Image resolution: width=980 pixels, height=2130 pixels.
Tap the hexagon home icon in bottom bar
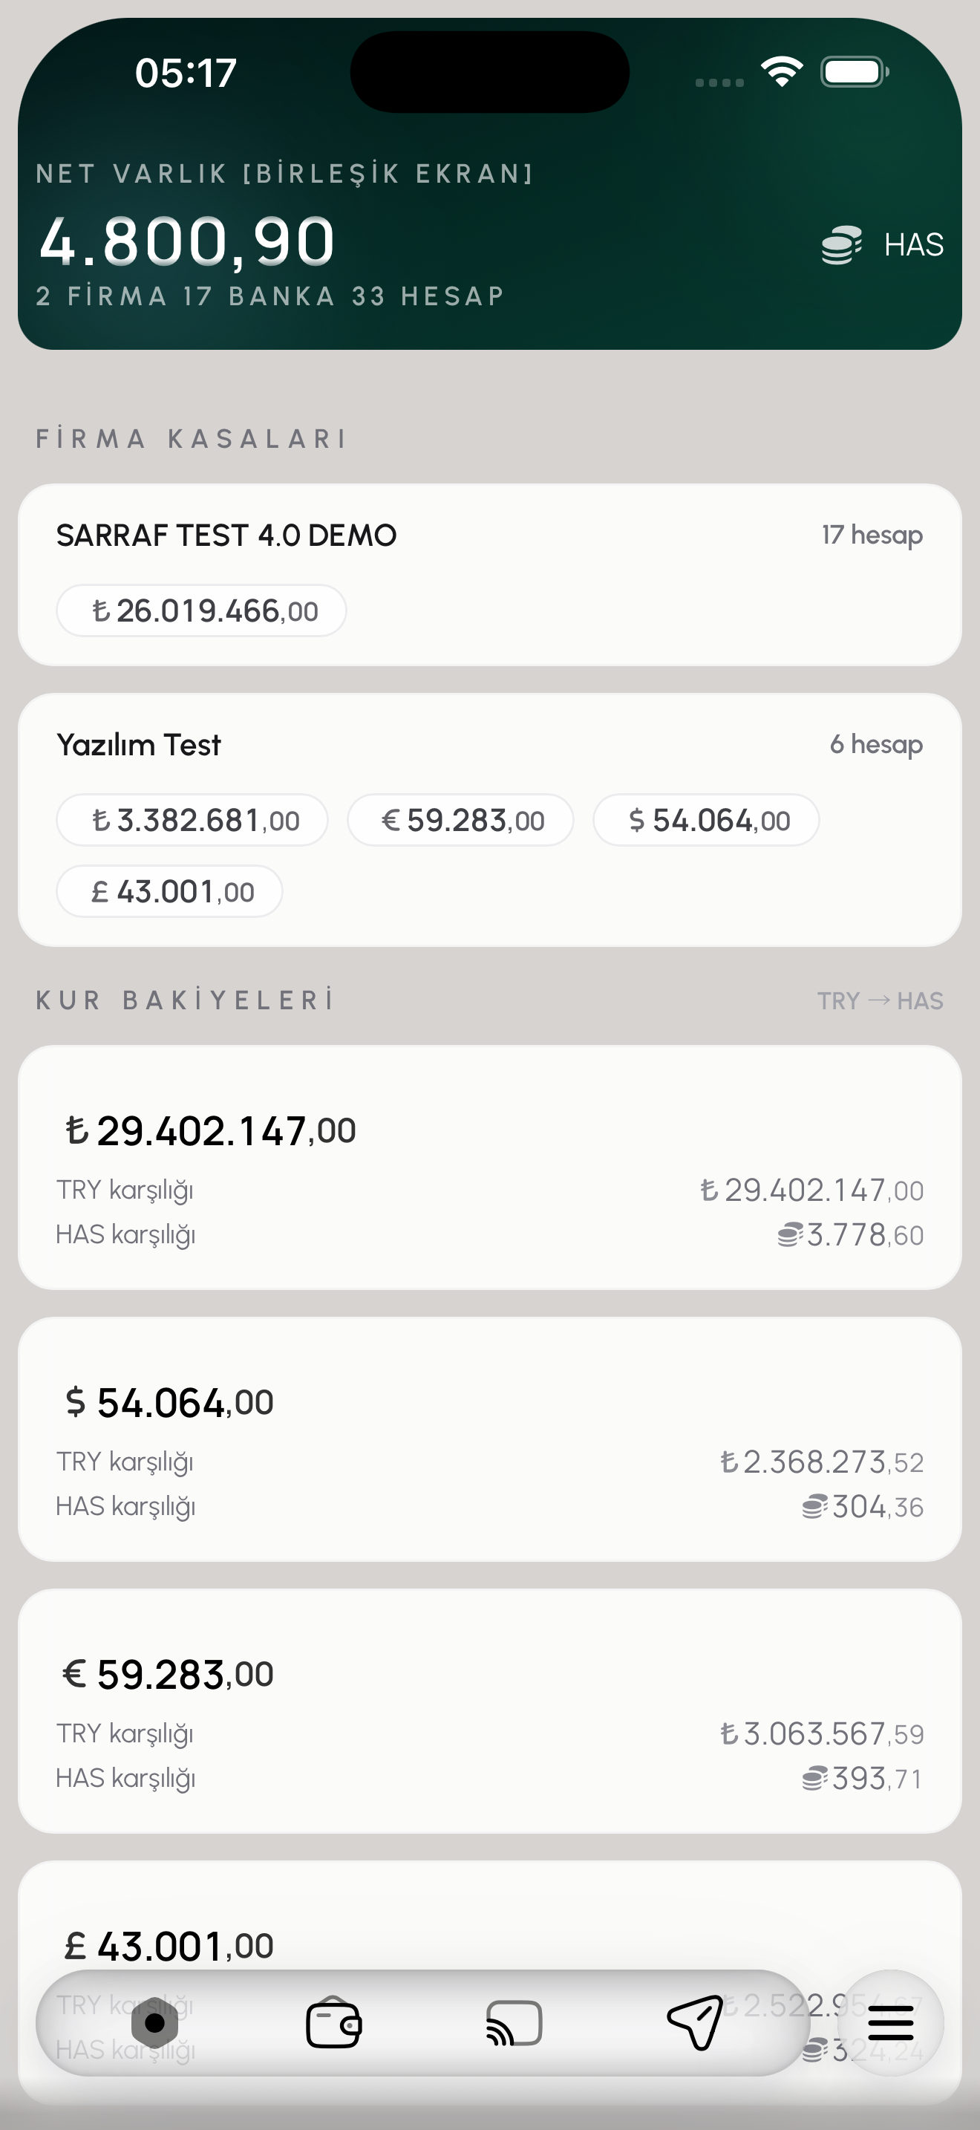pos(154,2023)
